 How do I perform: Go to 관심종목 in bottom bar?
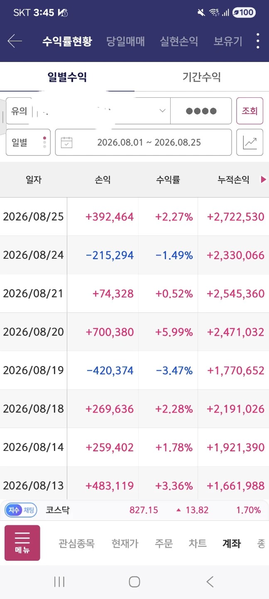pyautogui.click(x=76, y=543)
